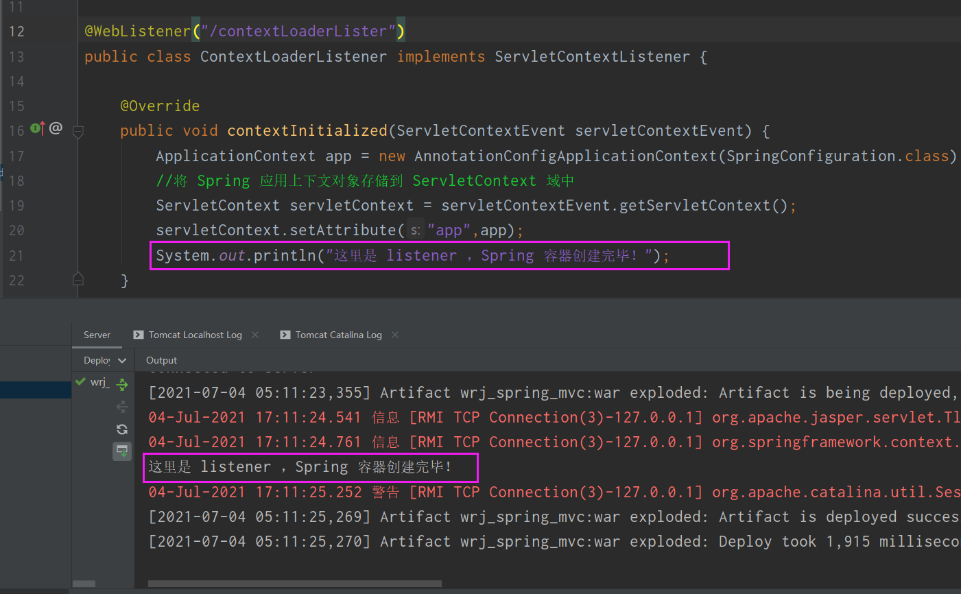Click the deployment panel horizontal scrollbar
Image resolution: width=961 pixels, height=594 pixels.
tap(84, 584)
